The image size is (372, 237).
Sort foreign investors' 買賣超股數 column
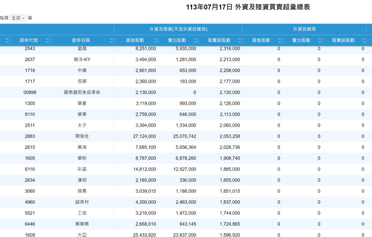click(239, 40)
